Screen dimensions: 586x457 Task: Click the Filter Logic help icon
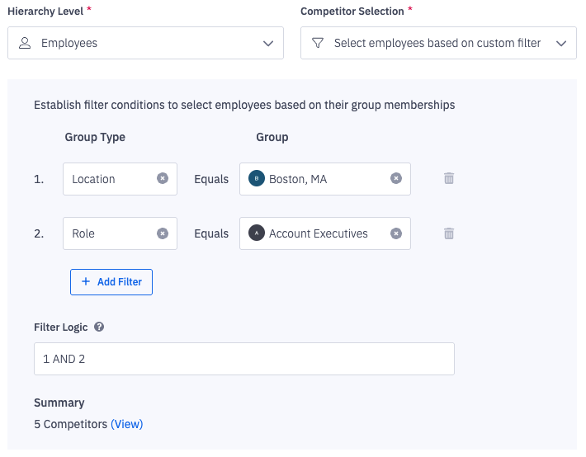pyautogui.click(x=99, y=327)
